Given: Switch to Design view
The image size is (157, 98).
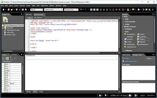Looking at the screenshot, I should [x=29, y=92].
